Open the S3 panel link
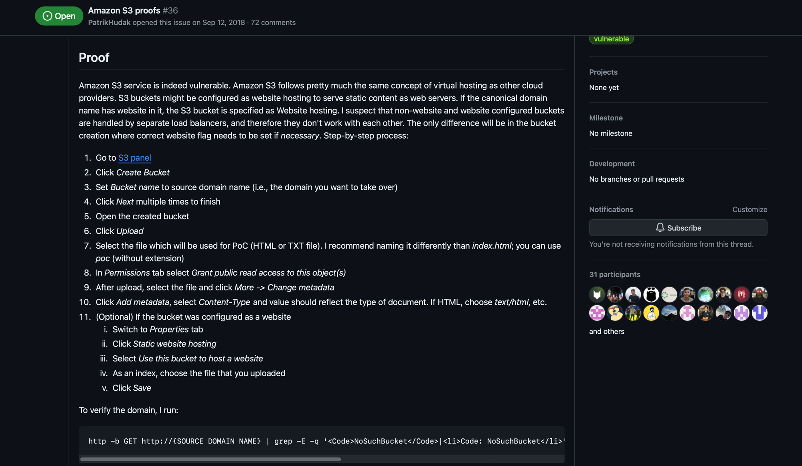Viewport: 802px width, 466px height. pos(135,158)
